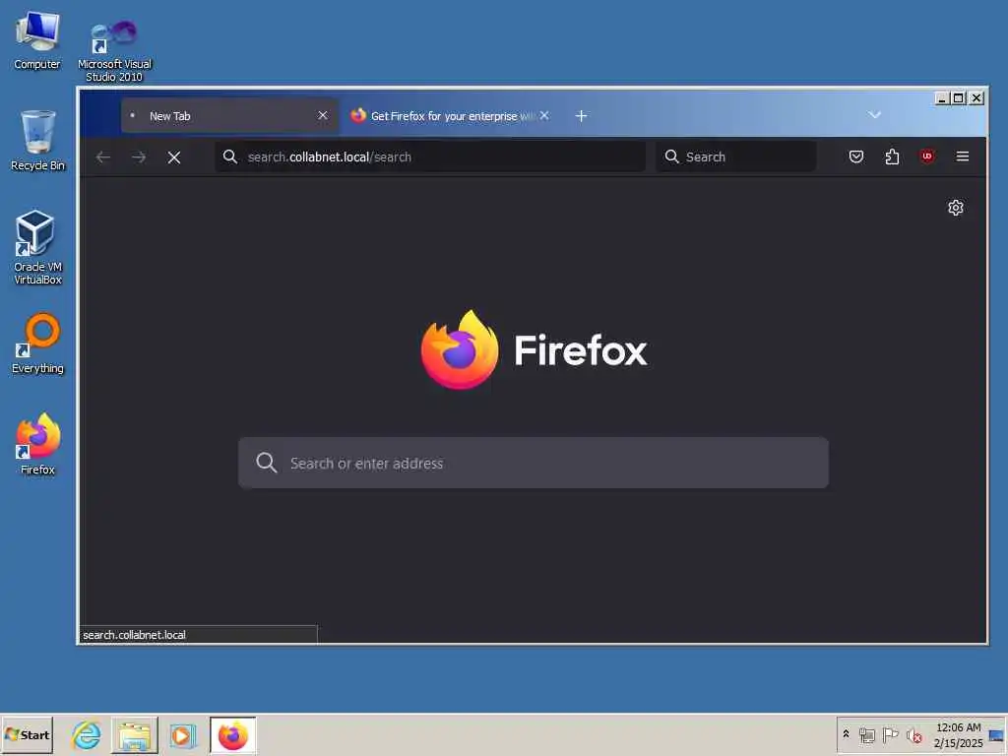Stop loading the page
Screen dimensions: 1008x756
click(174, 157)
